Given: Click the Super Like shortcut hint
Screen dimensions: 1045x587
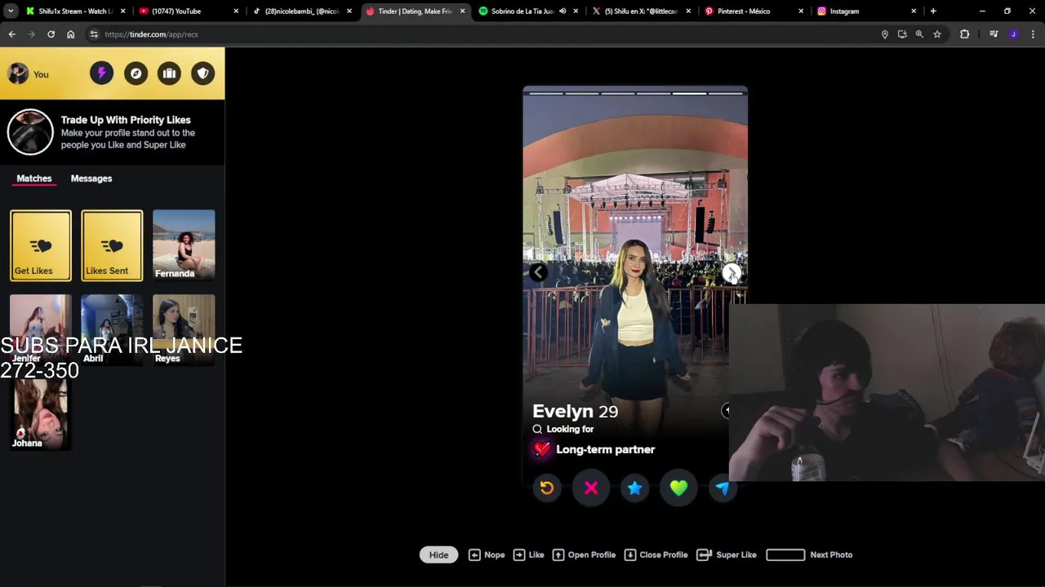Looking at the screenshot, I should [x=727, y=554].
